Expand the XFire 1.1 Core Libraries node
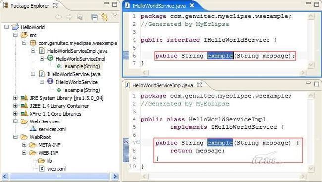 [15, 113]
